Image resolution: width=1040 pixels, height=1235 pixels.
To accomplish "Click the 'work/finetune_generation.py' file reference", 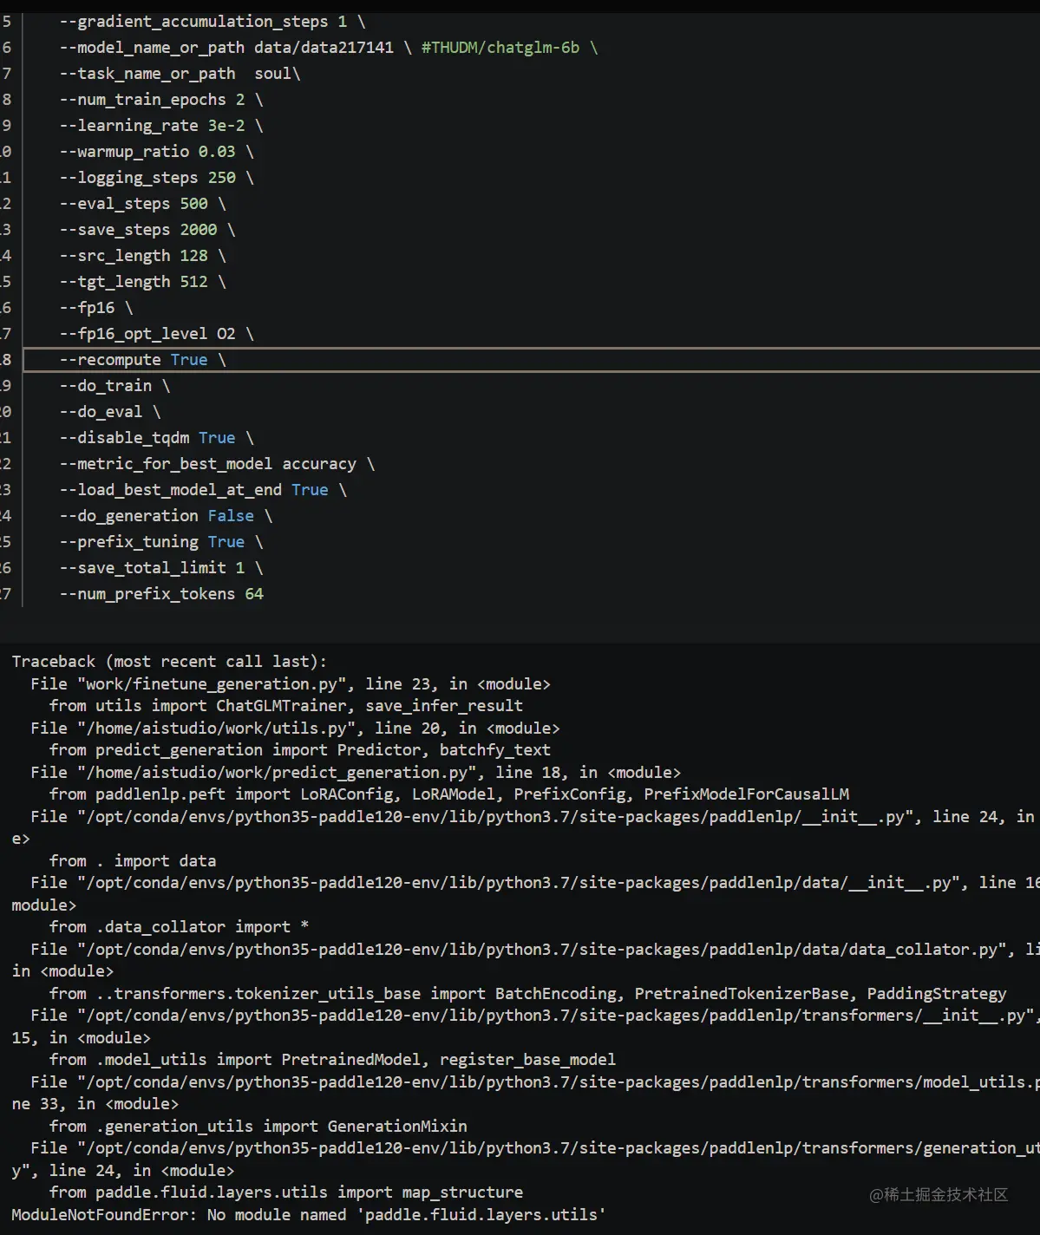I will tap(212, 683).
